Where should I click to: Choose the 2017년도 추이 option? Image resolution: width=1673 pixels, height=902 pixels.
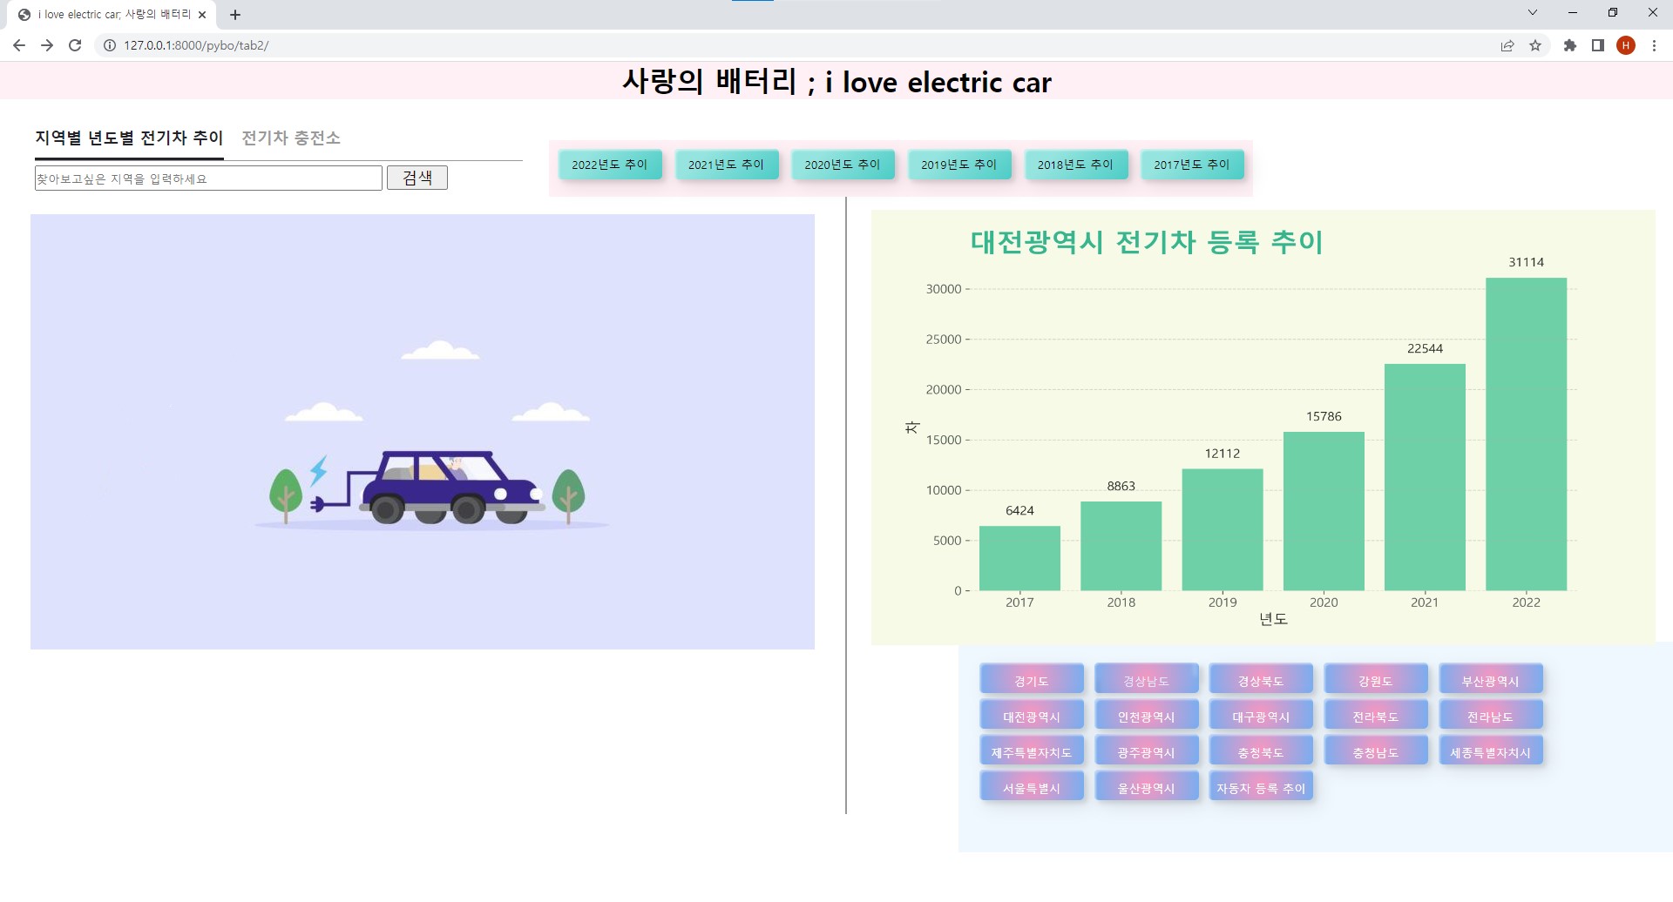pos(1192,164)
